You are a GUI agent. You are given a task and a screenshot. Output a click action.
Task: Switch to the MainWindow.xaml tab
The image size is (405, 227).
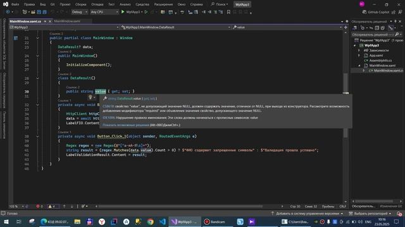click(x=67, y=21)
